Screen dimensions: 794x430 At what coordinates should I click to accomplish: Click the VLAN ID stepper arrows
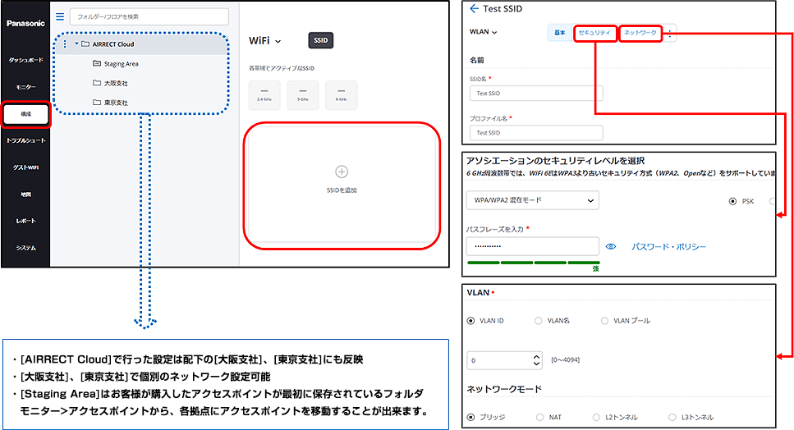point(537,360)
